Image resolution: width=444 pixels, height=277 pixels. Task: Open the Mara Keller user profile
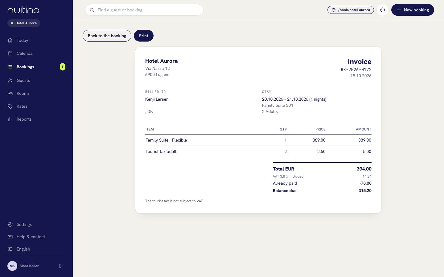(29, 266)
